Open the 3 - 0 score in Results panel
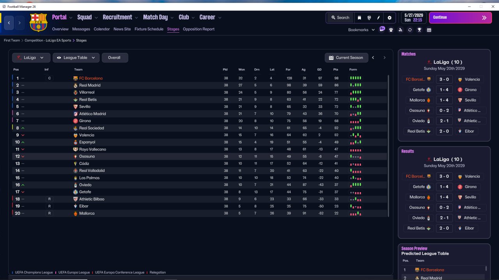The height and width of the screenshot is (280, 499). click(x=444, y=176)
